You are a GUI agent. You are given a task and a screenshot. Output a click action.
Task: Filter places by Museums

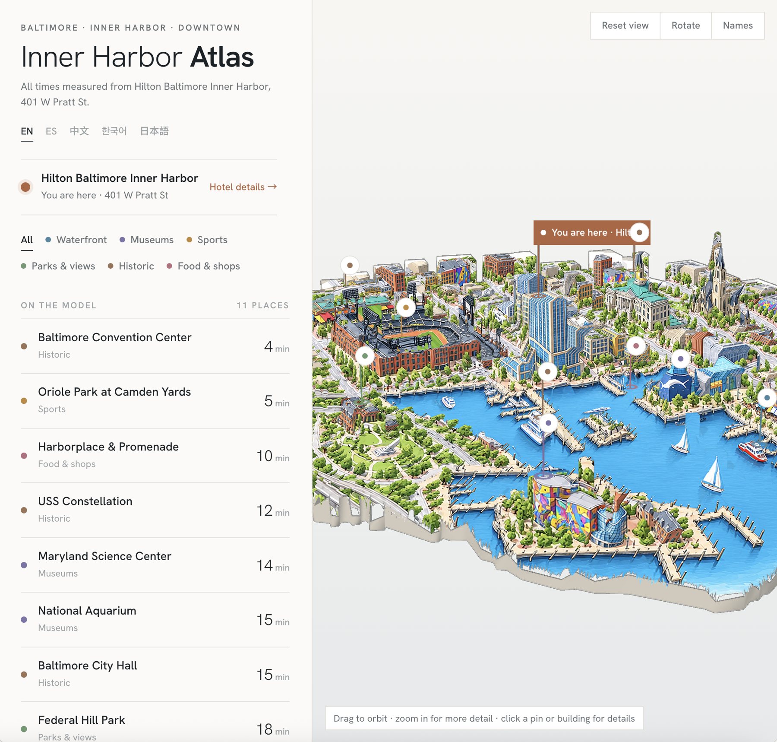click(146, 240)
